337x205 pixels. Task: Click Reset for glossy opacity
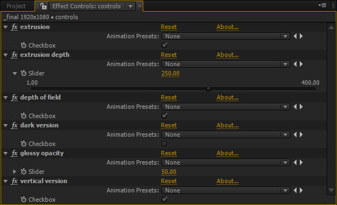168,153
